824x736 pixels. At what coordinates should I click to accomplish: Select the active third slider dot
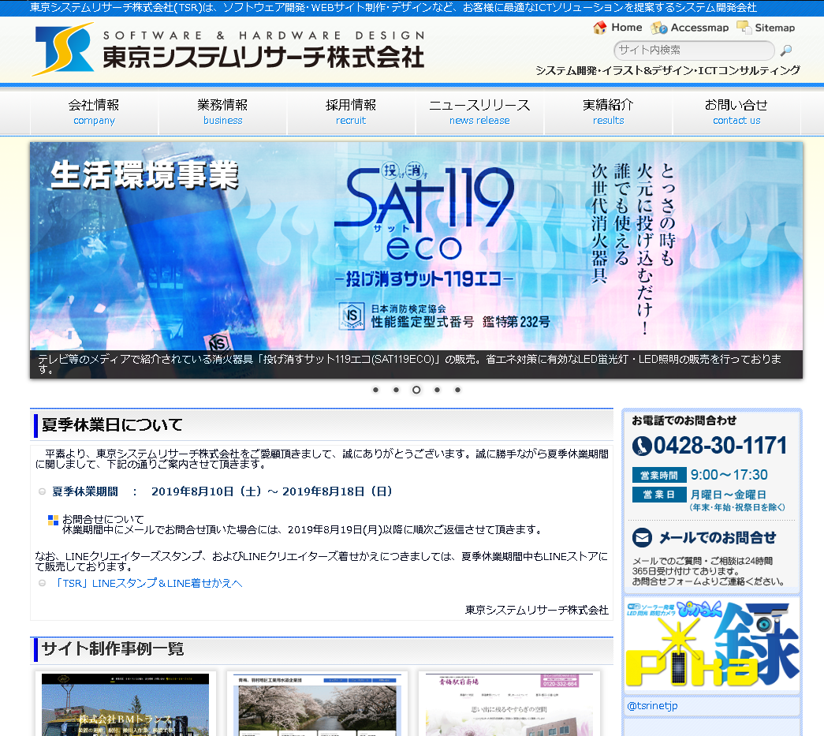click(x=416, y=390)
